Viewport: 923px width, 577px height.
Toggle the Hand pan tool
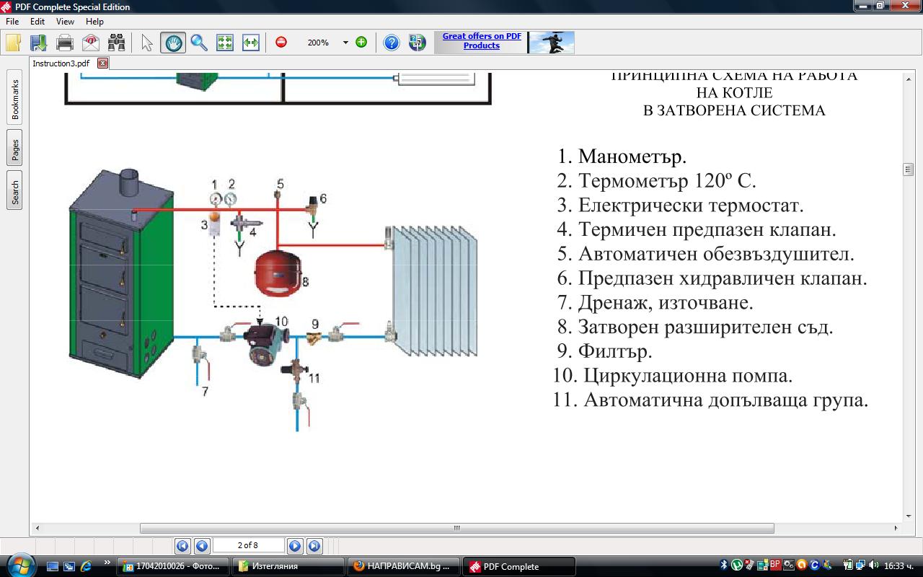tap(173, 43)
